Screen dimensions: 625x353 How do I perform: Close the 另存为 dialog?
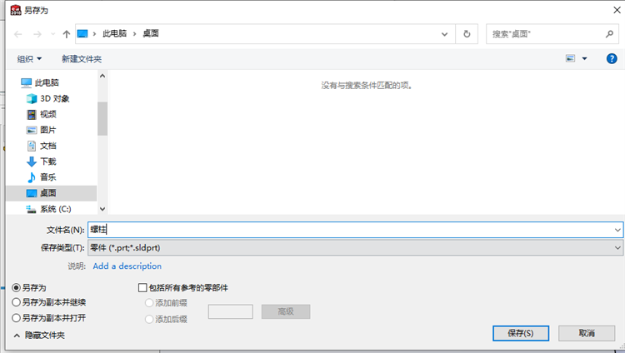617,10
